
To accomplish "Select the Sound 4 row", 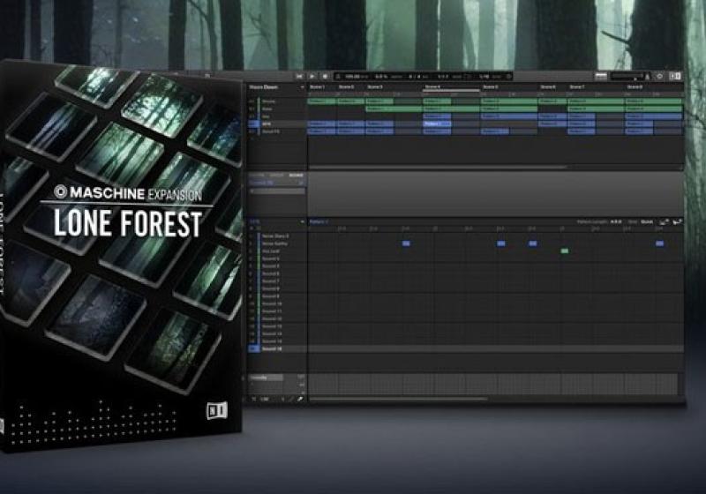I will (277, 258).
